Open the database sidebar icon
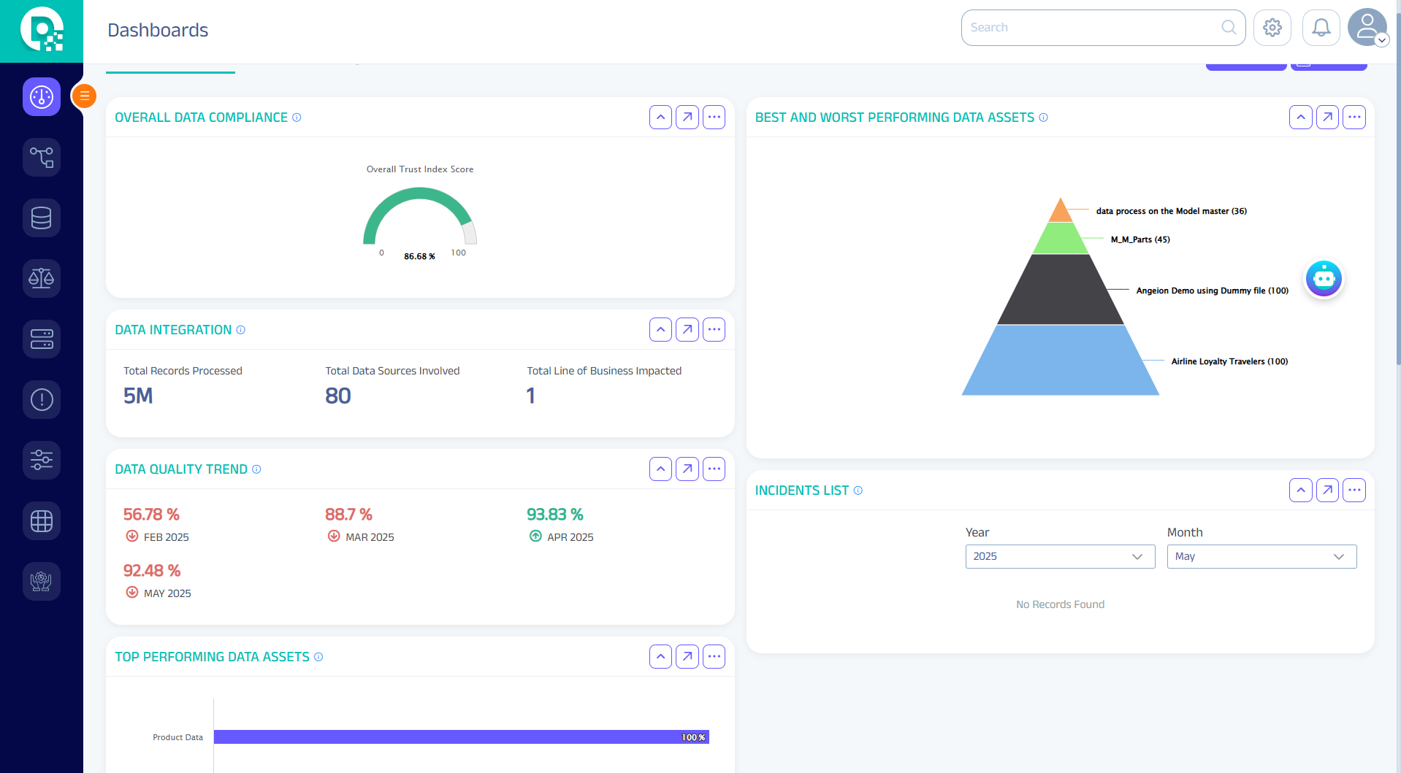1401x773 pixels. (x=42, y=218)
